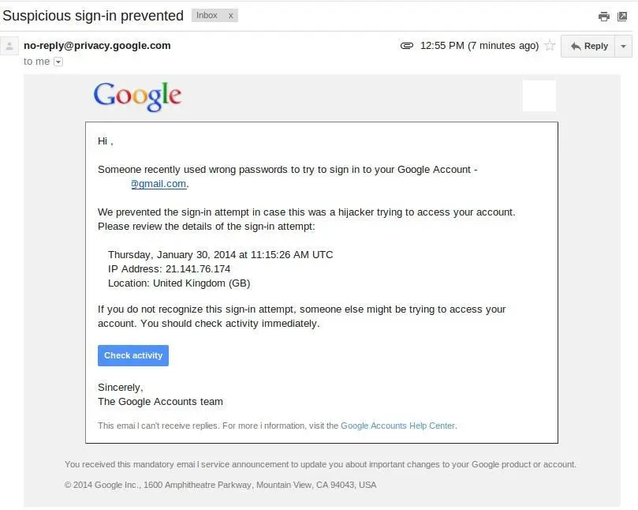This screenshot has width=638, height=510.
Task: Print the email with the printer icon
Action: point(604,17)
